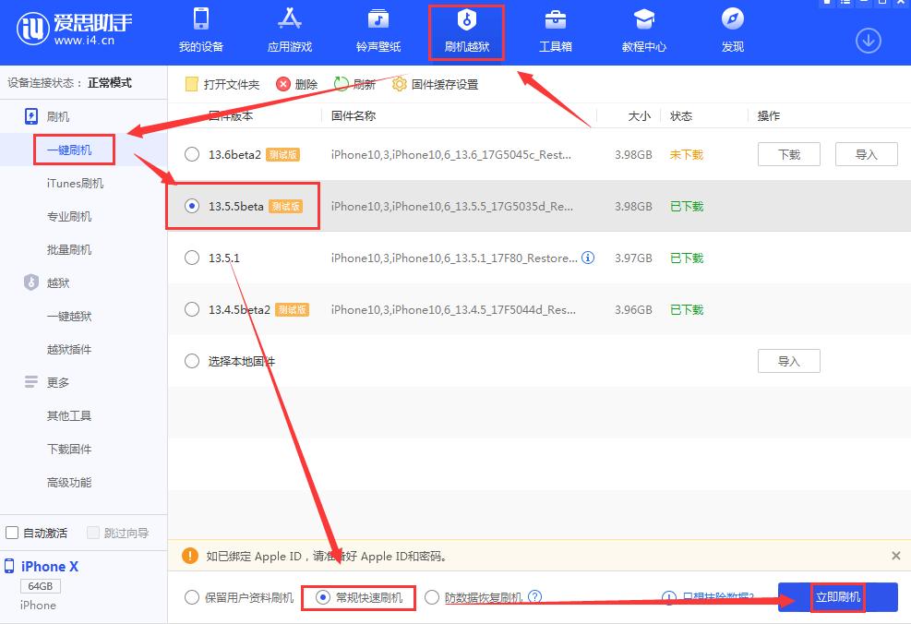Screen dimensions: 911x624
Task: Enable the 自动激活 auto-activate checkbox
Action: [11, 533]
